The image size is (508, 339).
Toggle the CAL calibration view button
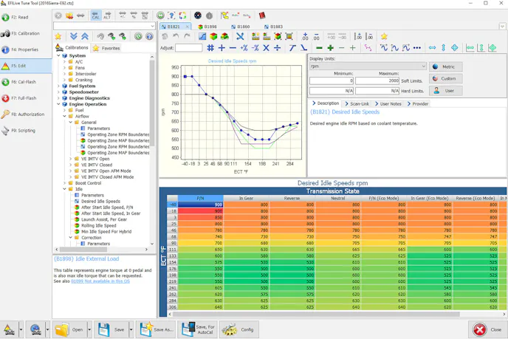click(x=96, y=15)
